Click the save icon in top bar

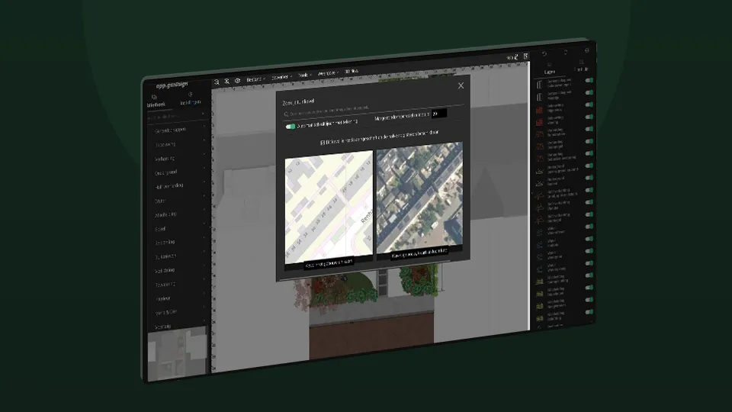coord(525,56)
